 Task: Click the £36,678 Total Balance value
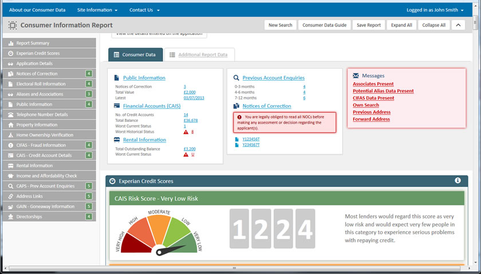tap(191, 121)
